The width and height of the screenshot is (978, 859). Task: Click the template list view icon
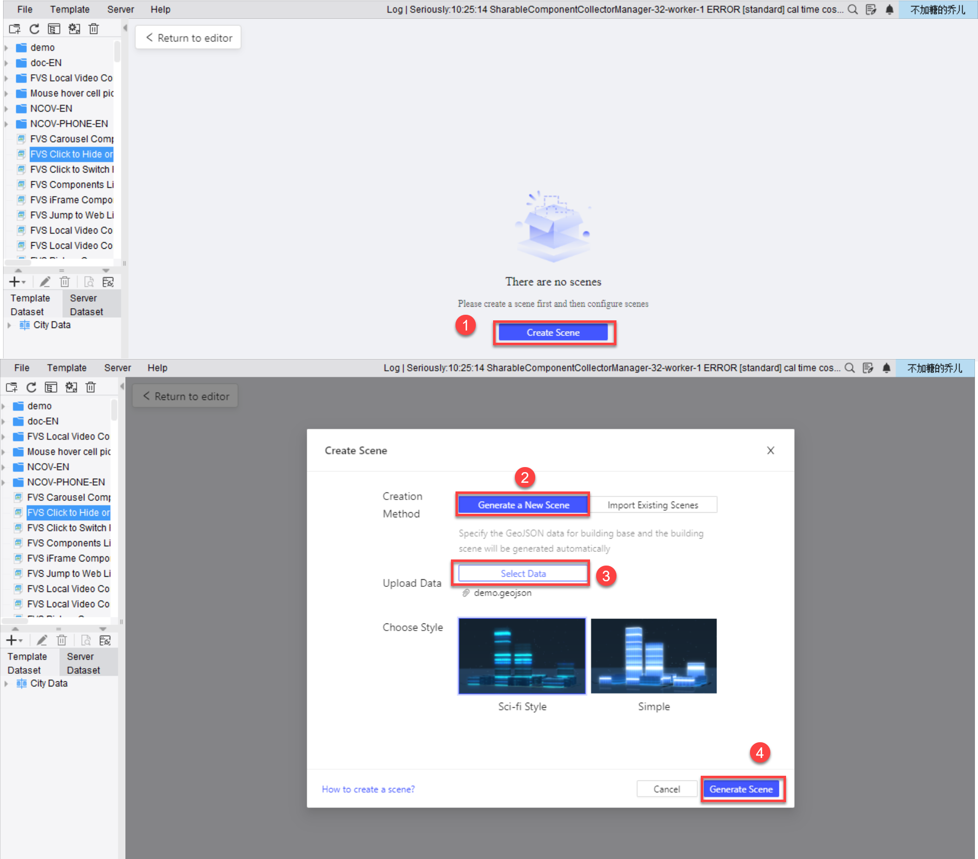pos(54,29)
